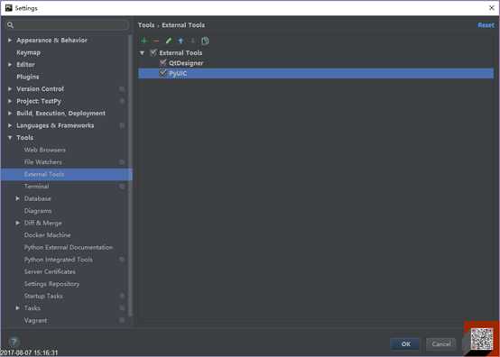Toggle the External Tools group checkbox

(153, 52)
